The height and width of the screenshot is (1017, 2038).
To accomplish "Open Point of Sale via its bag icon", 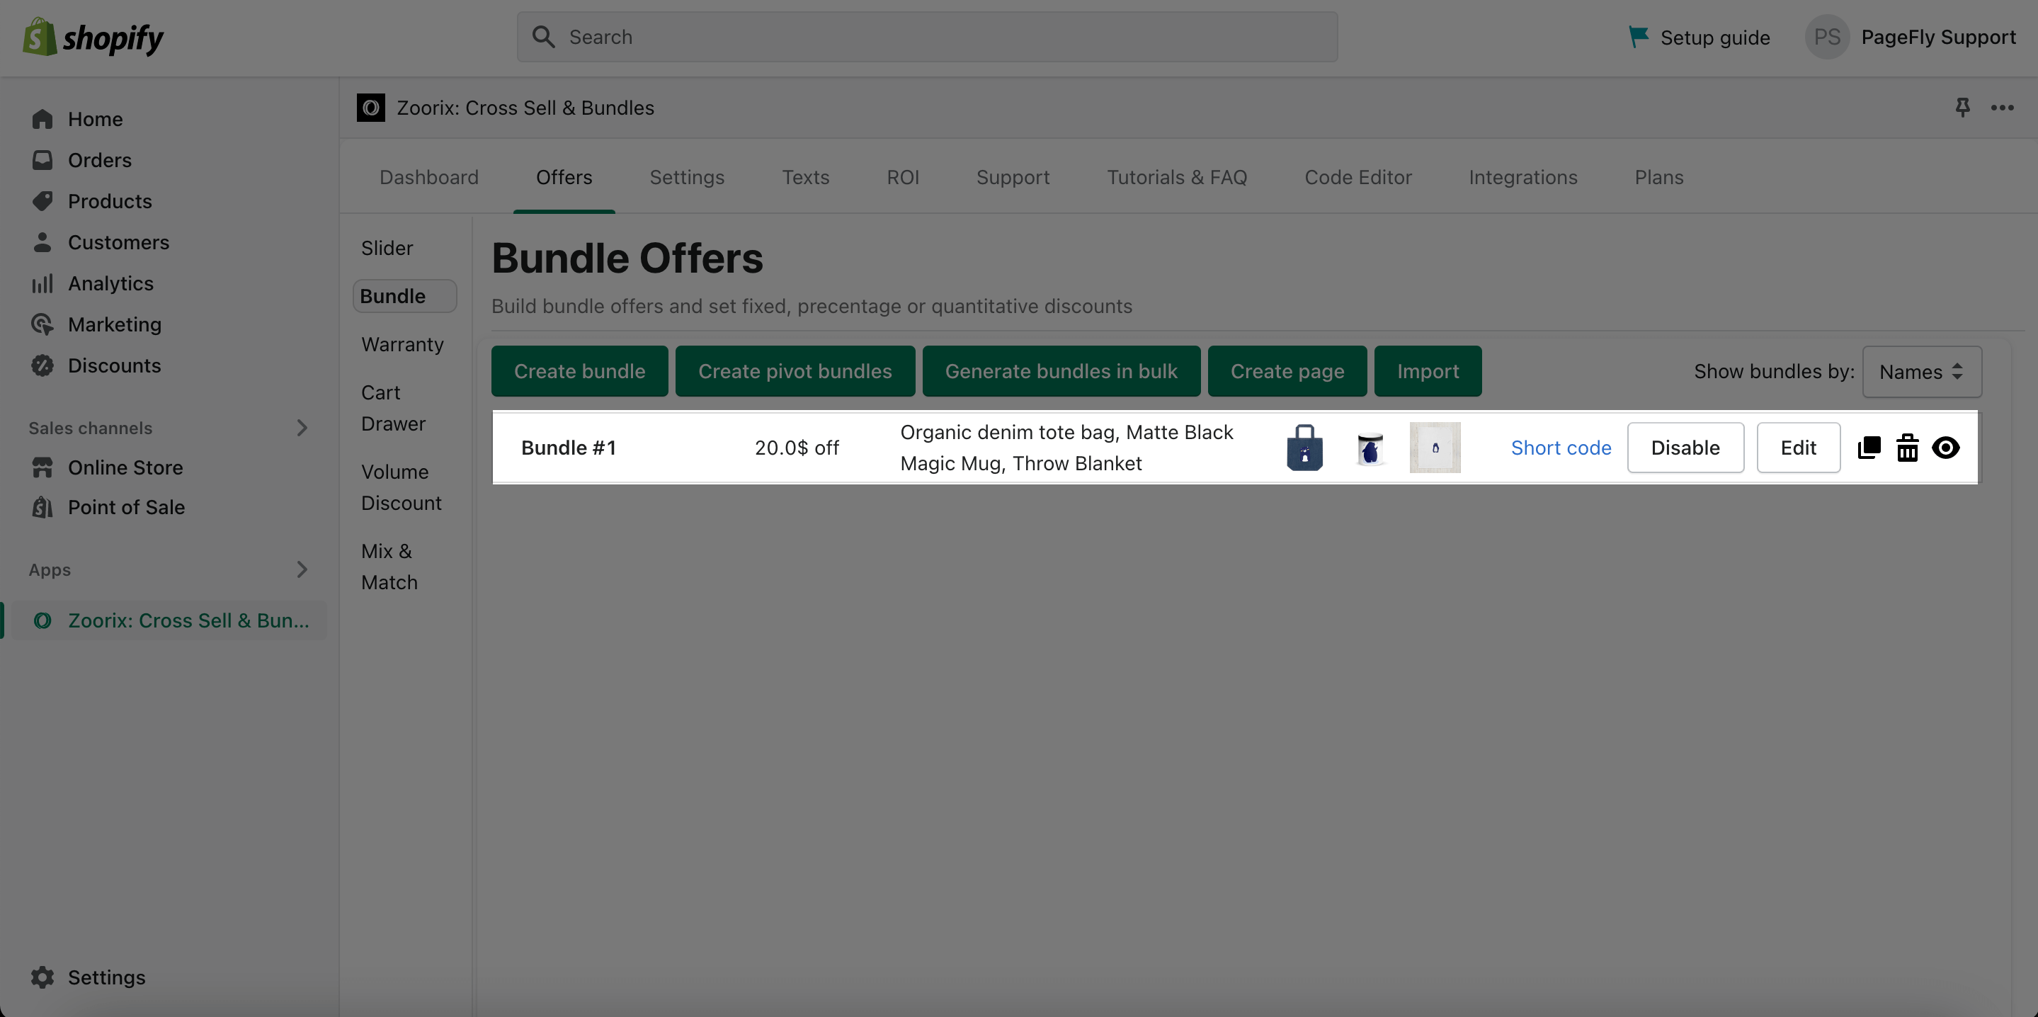I will coord(42,507).
